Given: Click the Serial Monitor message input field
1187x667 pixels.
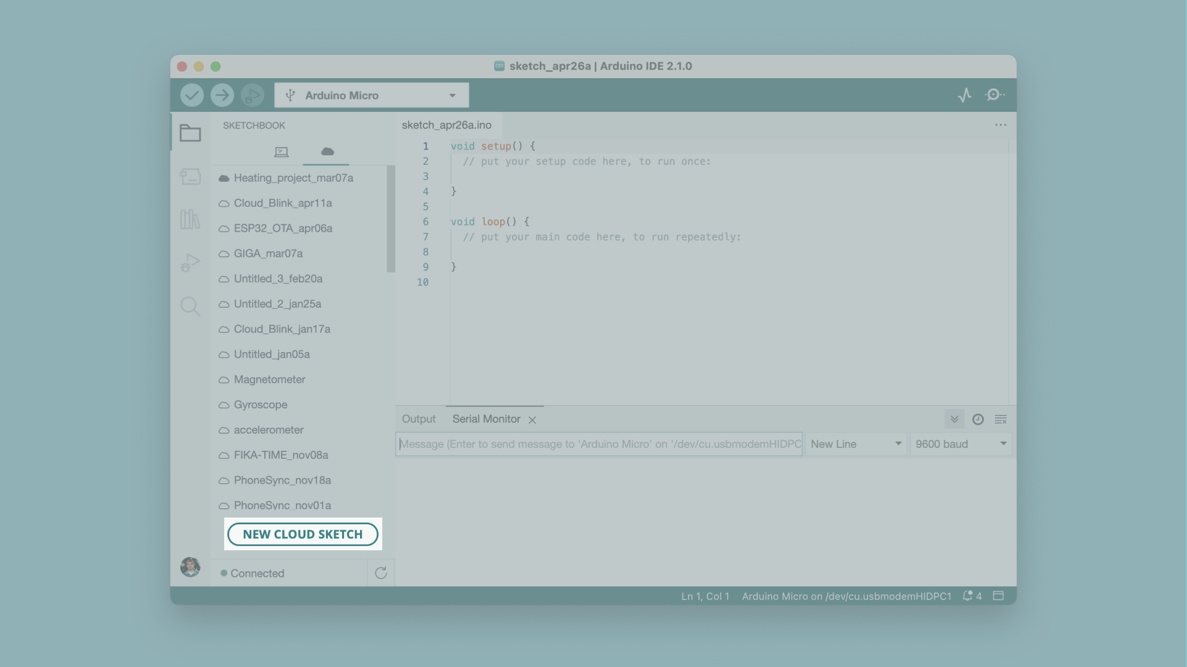Looking at the screenshot, I should [x=598, y=444].
